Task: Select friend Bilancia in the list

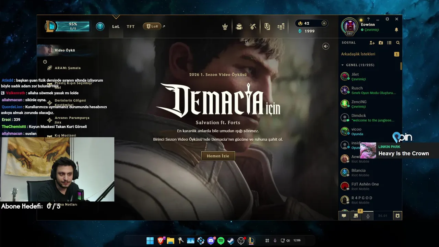Action: click(369, 173)
